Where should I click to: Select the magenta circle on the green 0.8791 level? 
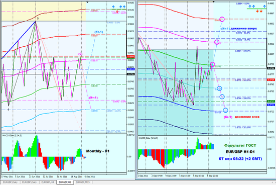(x=212, y=64)
